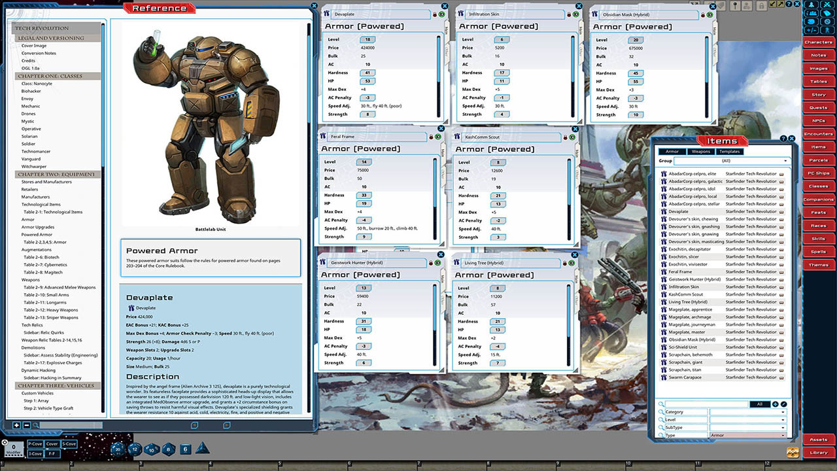Pick the d4 pyramid die

tap(203, 449)
